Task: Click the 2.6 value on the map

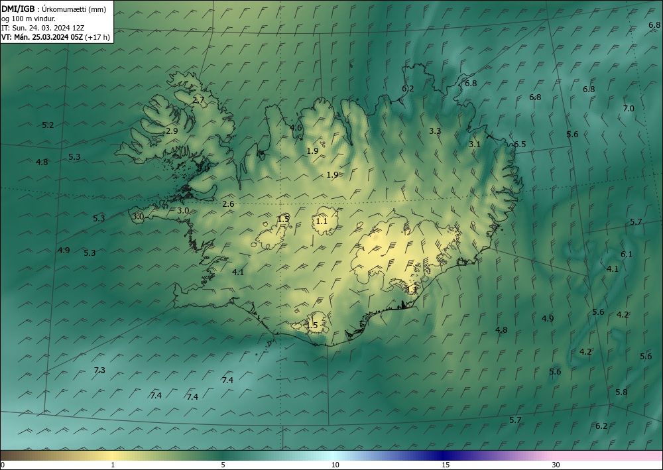Action: 228,204
